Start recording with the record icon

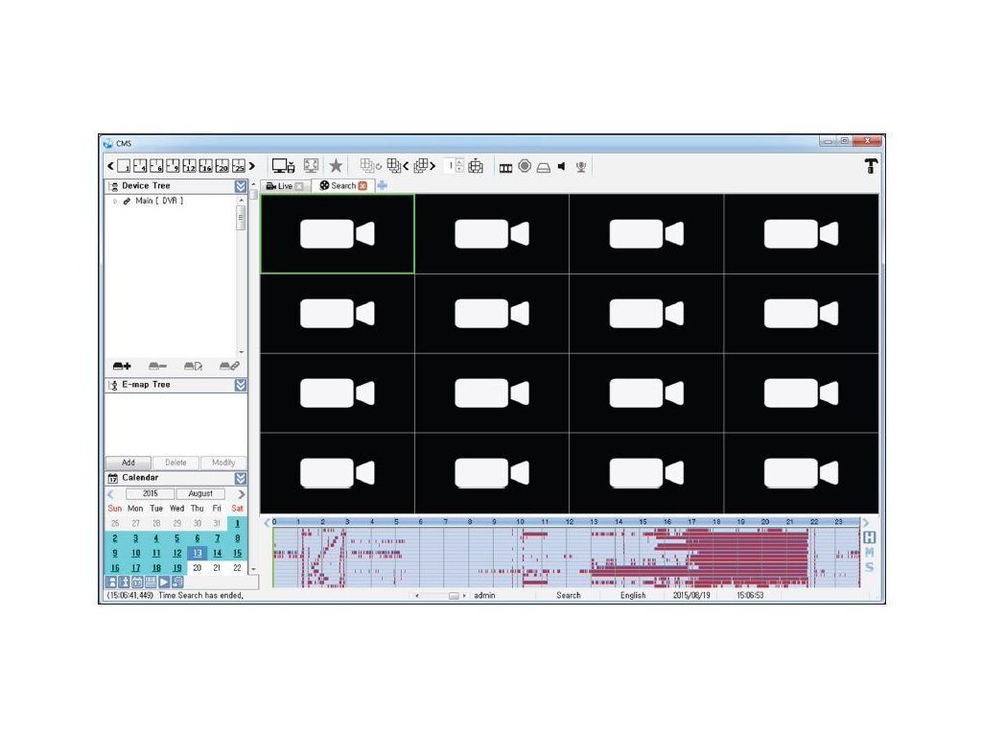525,165
